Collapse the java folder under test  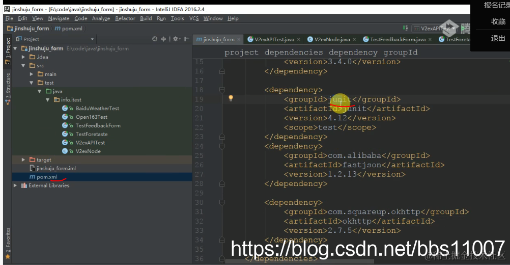click(x=40, y=91)
